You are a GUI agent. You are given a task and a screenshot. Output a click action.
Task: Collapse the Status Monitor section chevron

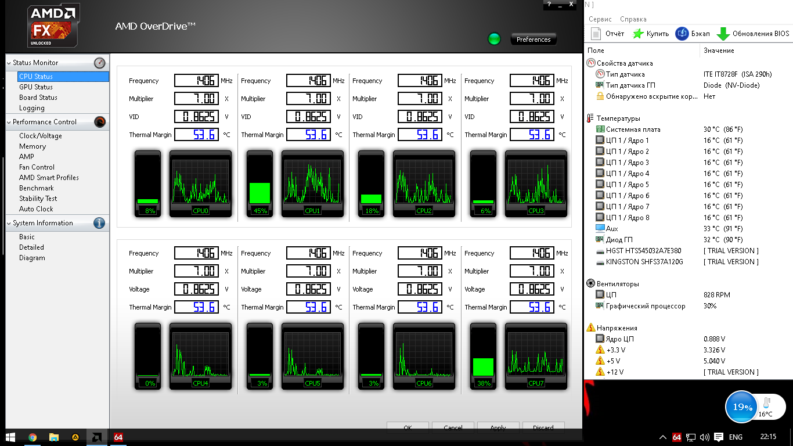tap(9, 63)
